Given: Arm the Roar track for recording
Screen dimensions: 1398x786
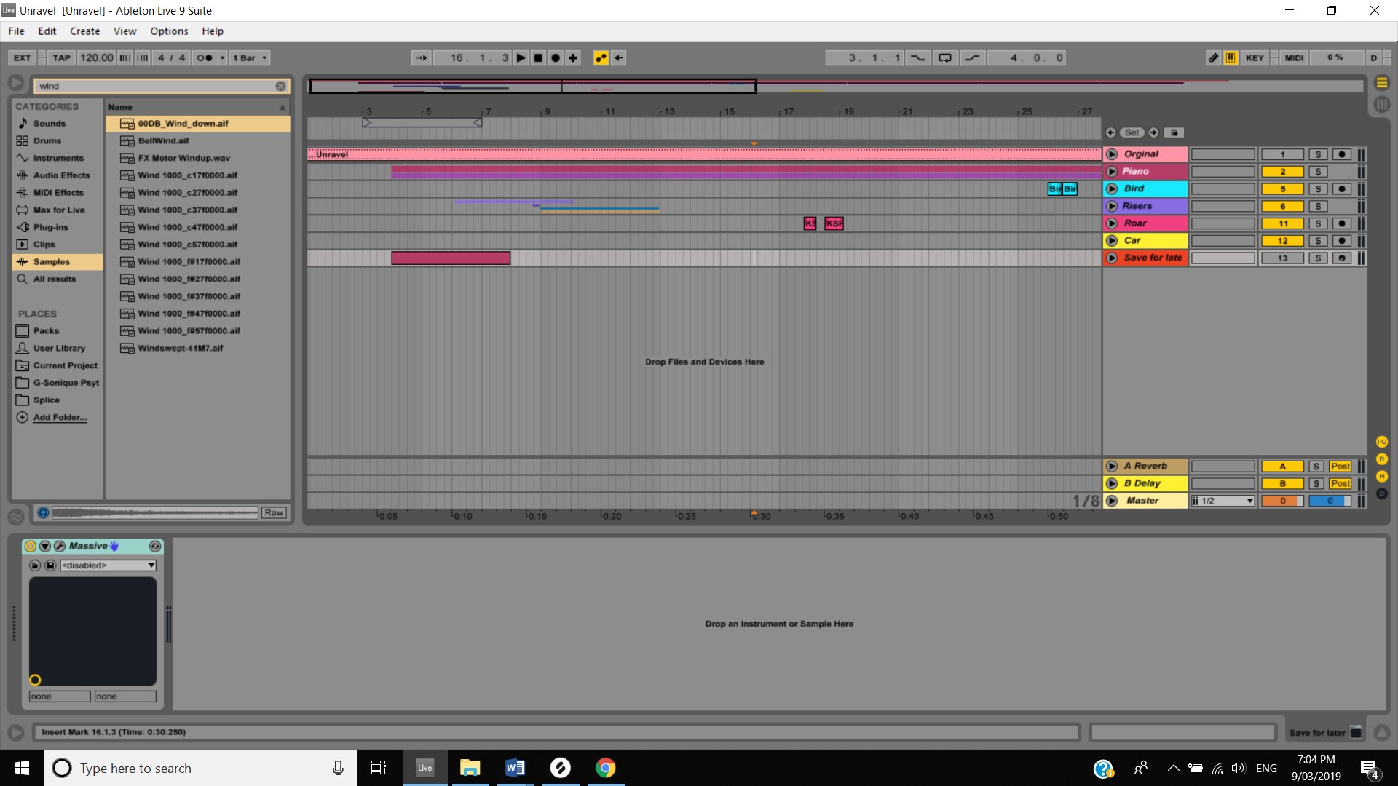Looking at the screenshot, I should tap(1342, 223).
